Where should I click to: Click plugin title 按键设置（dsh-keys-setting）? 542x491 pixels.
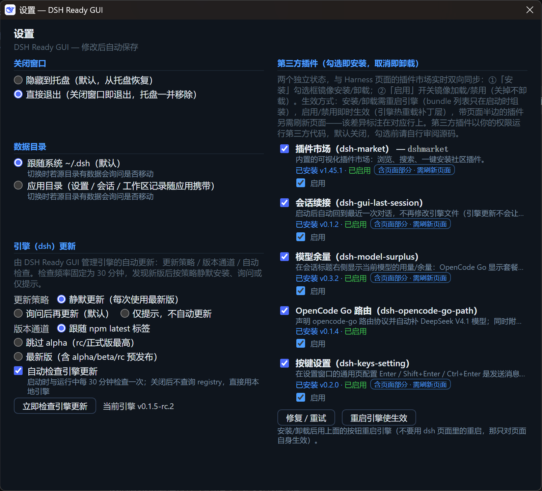pos(353,363)
